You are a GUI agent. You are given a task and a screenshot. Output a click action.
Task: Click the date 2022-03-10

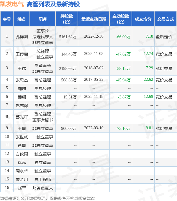point(94,128)
